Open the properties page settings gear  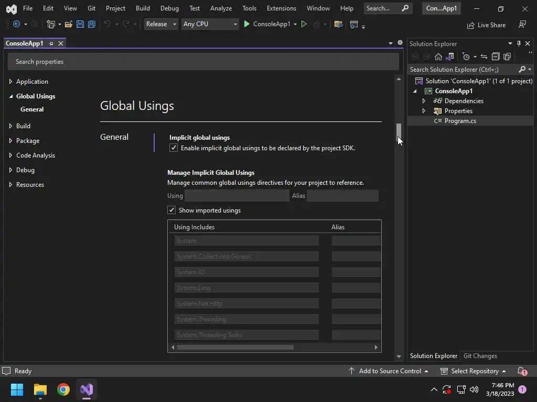(400, 43)
